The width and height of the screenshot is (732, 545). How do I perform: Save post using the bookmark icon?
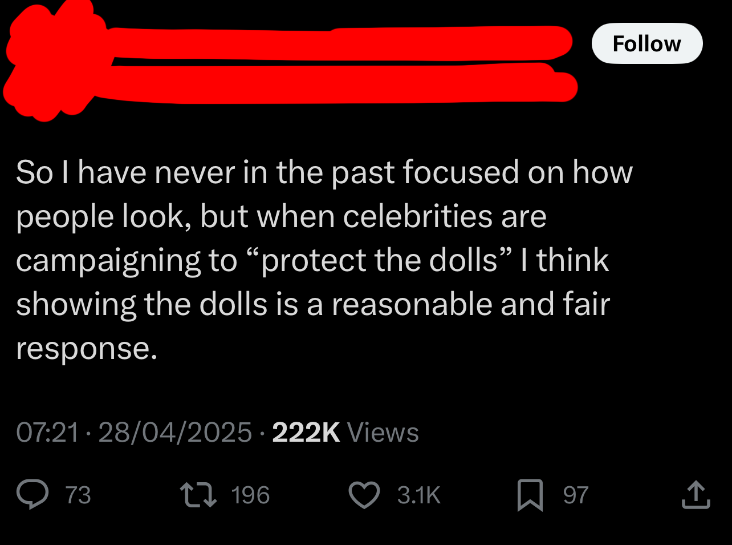(x=530, y=495)
